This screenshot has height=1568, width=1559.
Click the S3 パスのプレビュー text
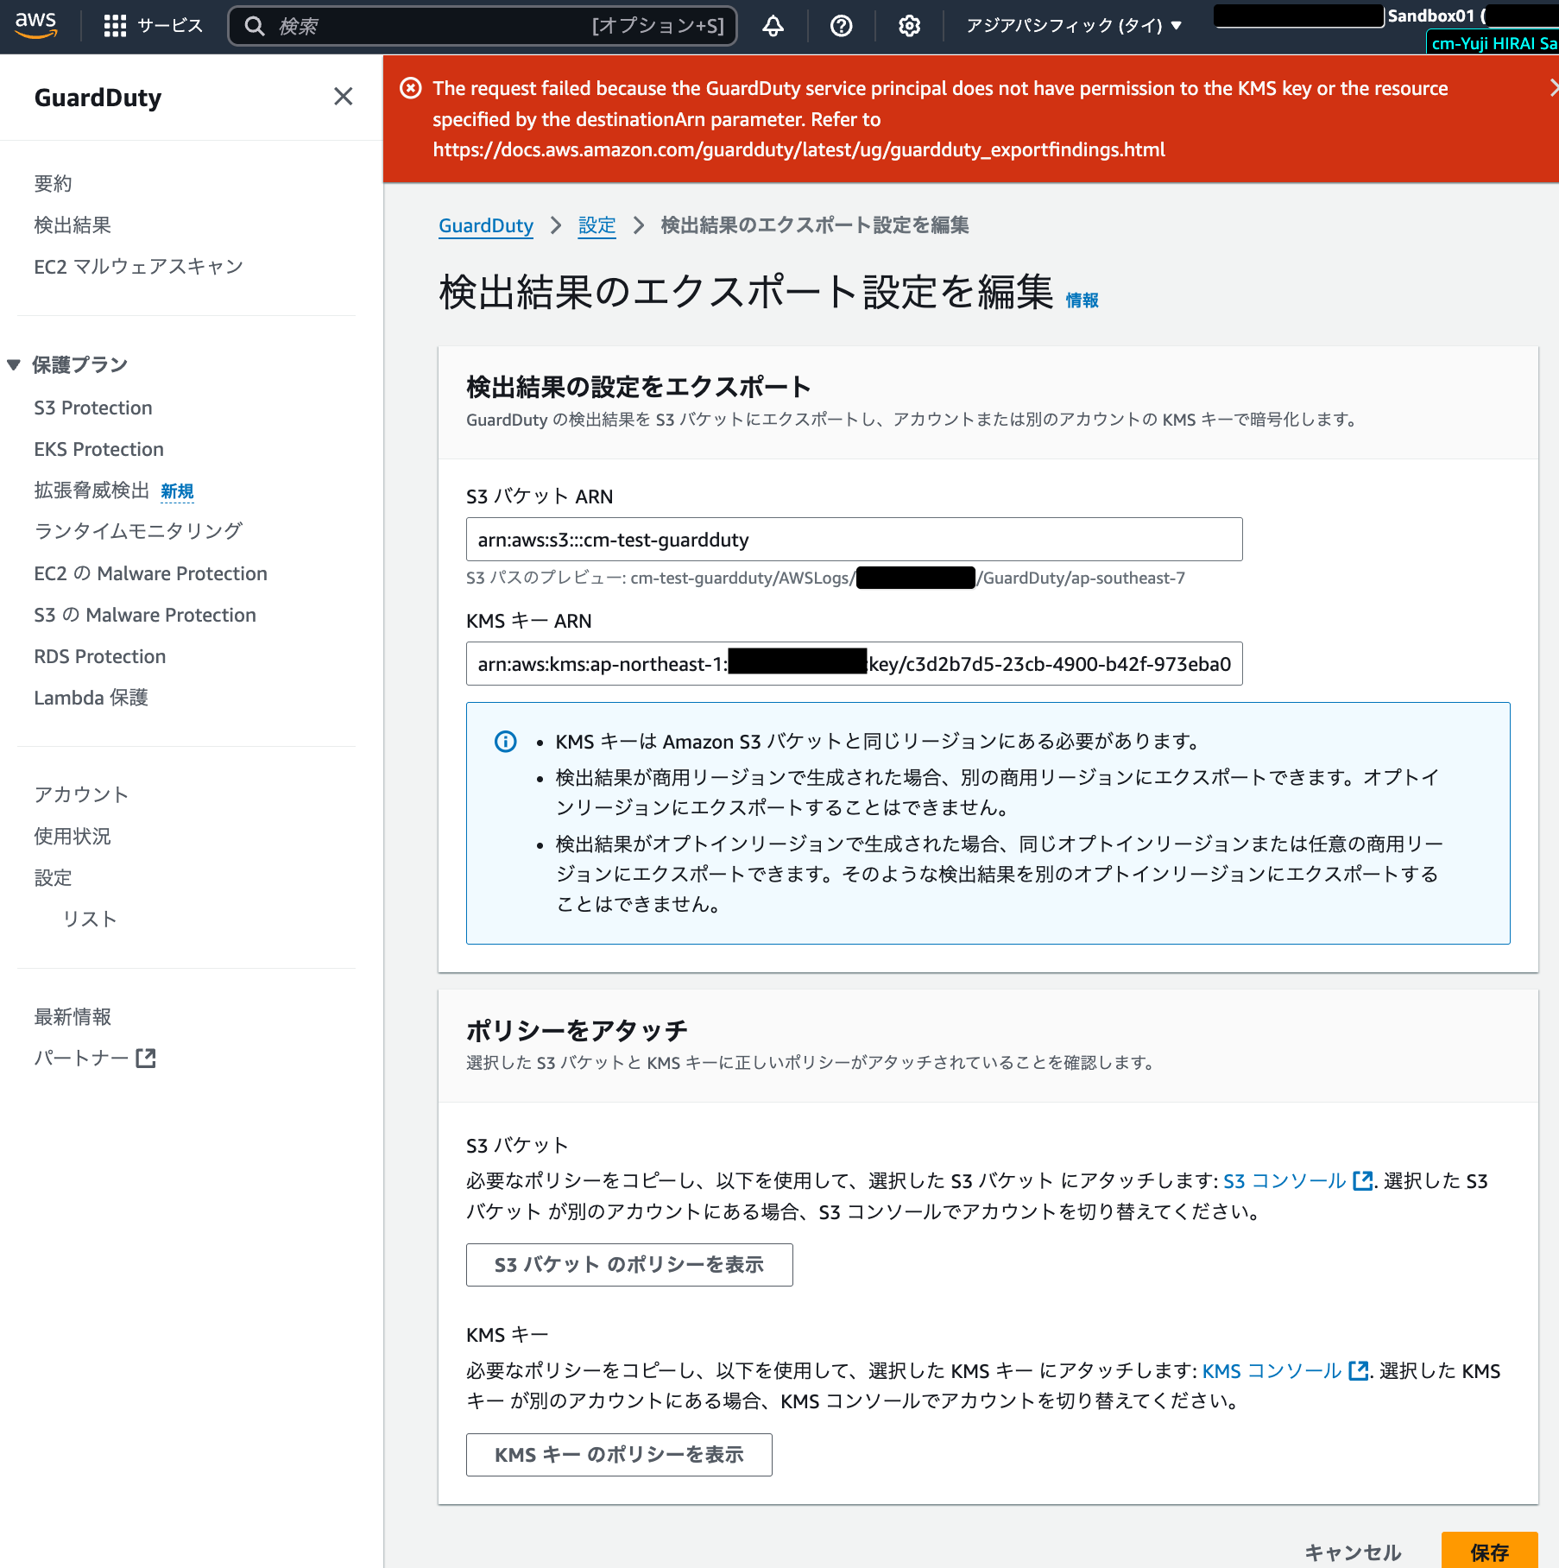click(825, 578)
